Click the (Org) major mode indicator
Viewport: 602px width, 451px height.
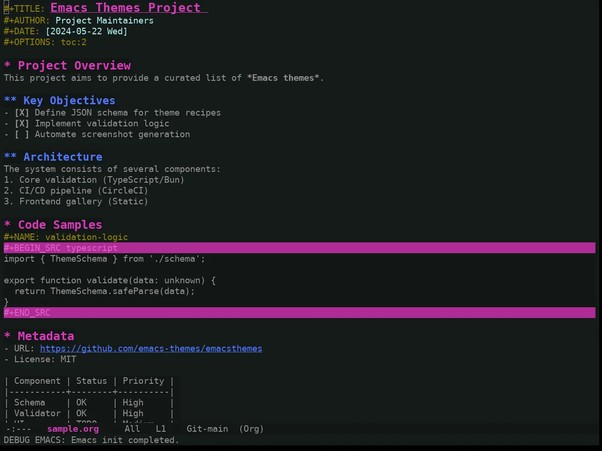coord(251,429)
